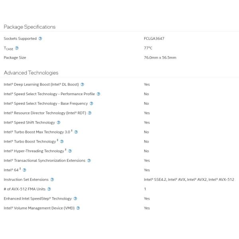Open help icon for Hyper-Threading Technology
Screen dimensions: 239x239
(x=70, y=151)
